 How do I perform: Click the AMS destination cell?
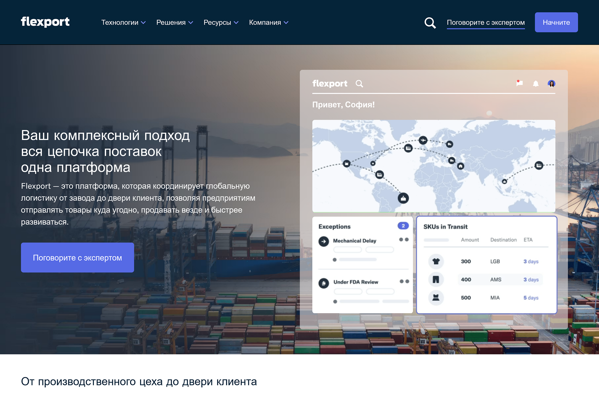(x=496, y=279)
